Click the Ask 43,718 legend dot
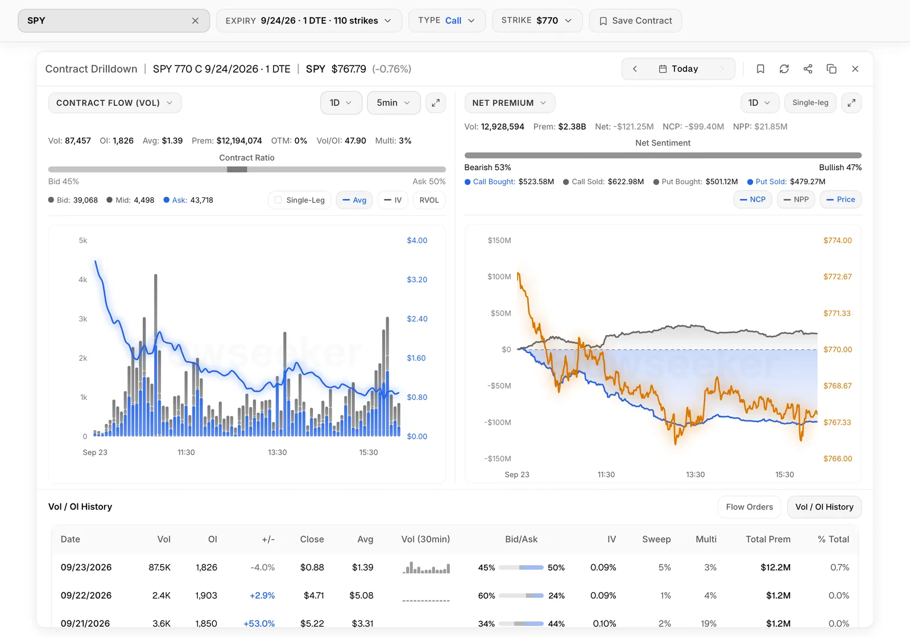 point(167,200)
